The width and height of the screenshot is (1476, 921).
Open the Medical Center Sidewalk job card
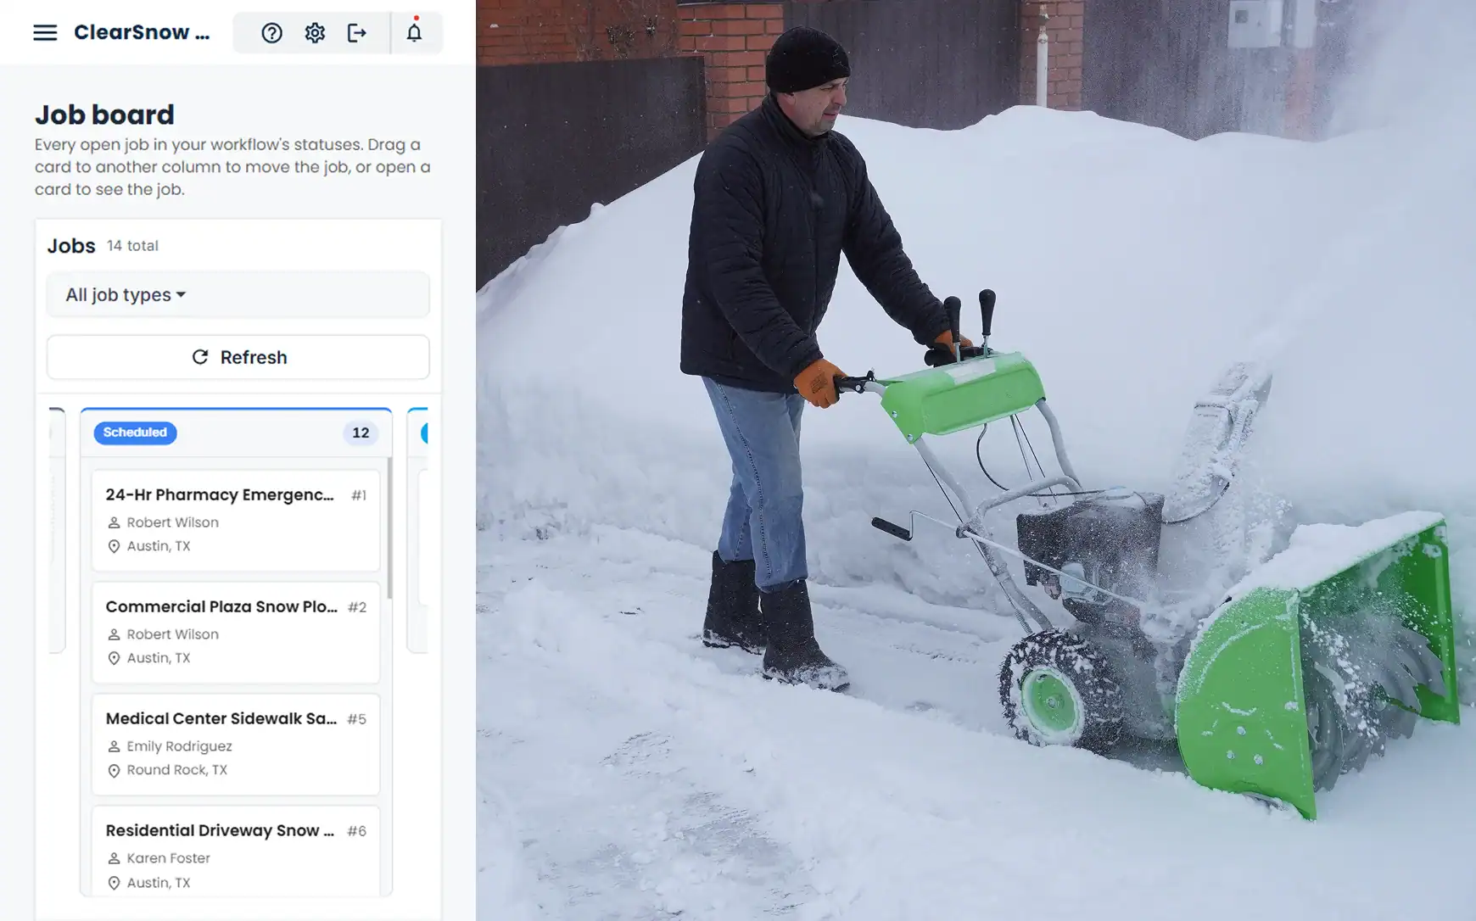236,744
